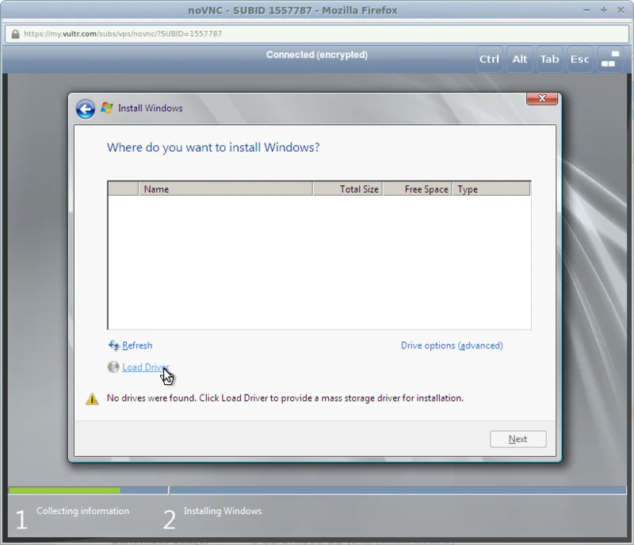Click the Total Size column header
The image size is (634, 545).
point(361,189)
